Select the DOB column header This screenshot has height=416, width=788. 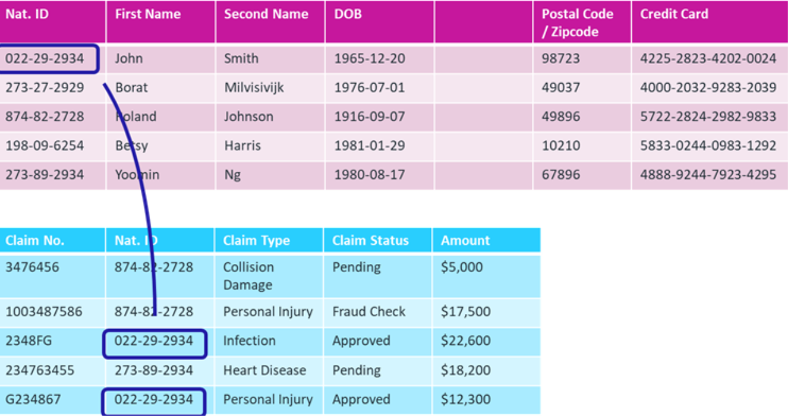coord(348,14)
